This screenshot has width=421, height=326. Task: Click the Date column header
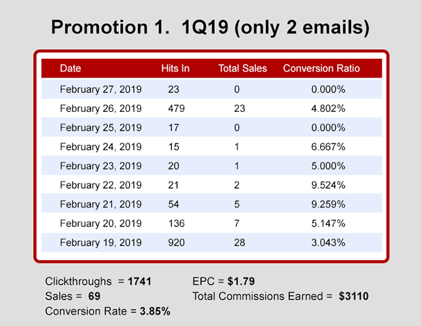tap(70, 68)
